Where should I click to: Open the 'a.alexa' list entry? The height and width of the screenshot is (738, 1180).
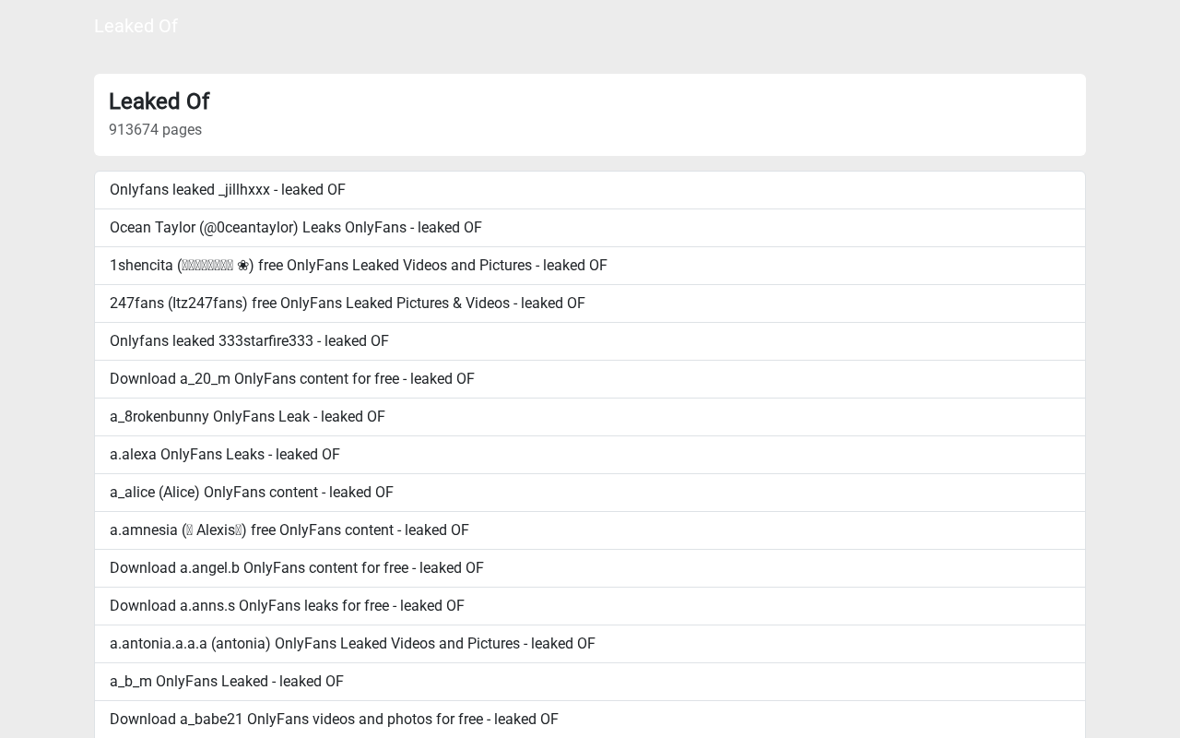coord(590,455)
